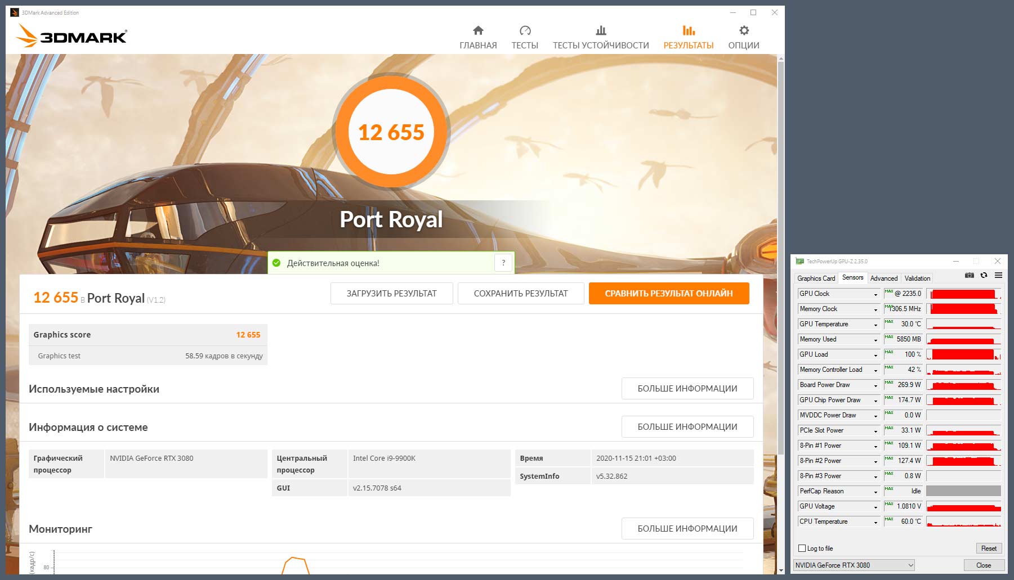The width and height of the screenshot is (1014, 580).
Task: Click the GPU-Z refresh icon
Action: click(x=984, y=275)
